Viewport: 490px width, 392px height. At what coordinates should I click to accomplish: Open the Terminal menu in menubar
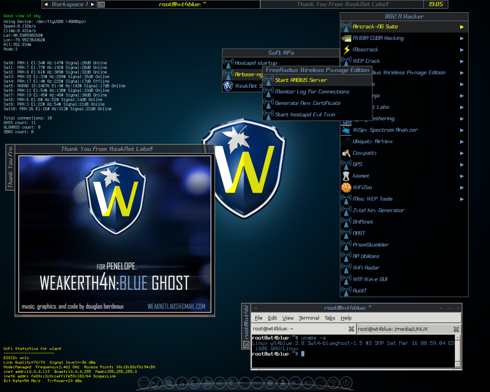(309, 318)
